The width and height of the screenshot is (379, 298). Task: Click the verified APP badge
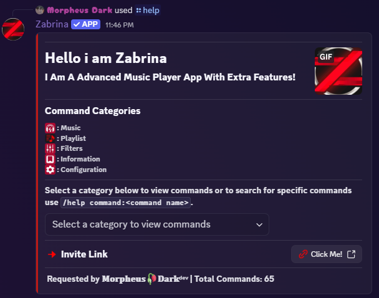click(85, 24)
